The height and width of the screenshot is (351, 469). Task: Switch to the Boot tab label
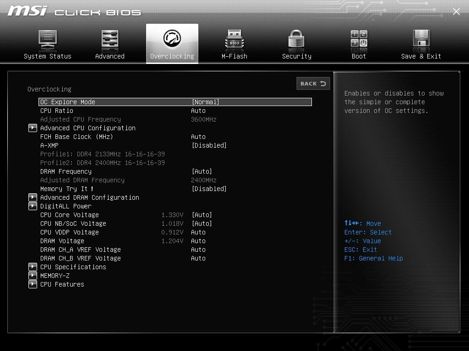359,56
